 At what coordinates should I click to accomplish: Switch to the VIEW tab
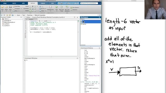pos(52,3)
